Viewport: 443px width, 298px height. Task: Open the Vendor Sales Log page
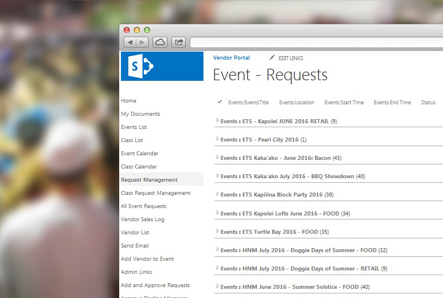pos(142,219)
